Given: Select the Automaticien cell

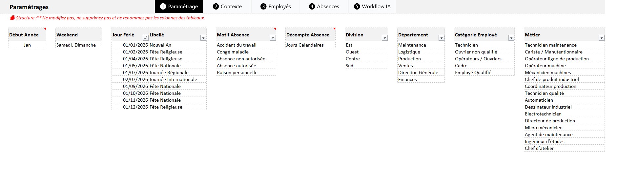Looking at the screenshot, I should 564,100.
